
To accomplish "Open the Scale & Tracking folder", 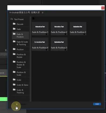I will [x=20, y=91].
